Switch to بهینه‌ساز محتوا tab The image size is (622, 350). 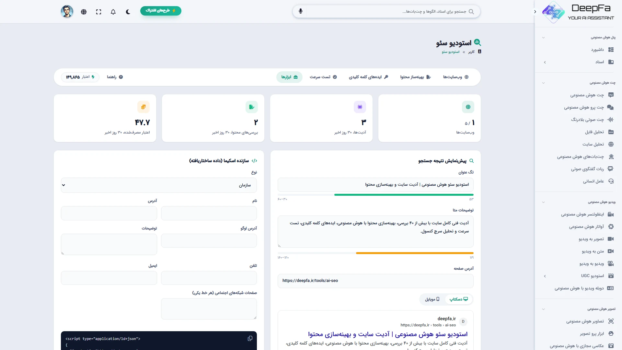[x=416, y=77]
